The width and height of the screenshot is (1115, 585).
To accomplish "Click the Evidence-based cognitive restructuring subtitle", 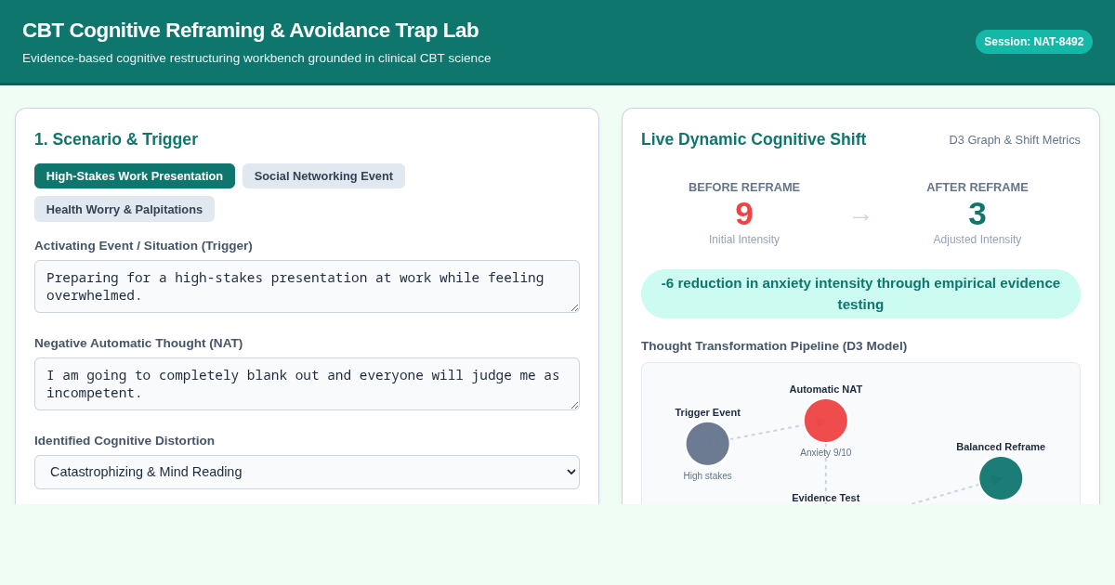I will [x=256, y=58].
